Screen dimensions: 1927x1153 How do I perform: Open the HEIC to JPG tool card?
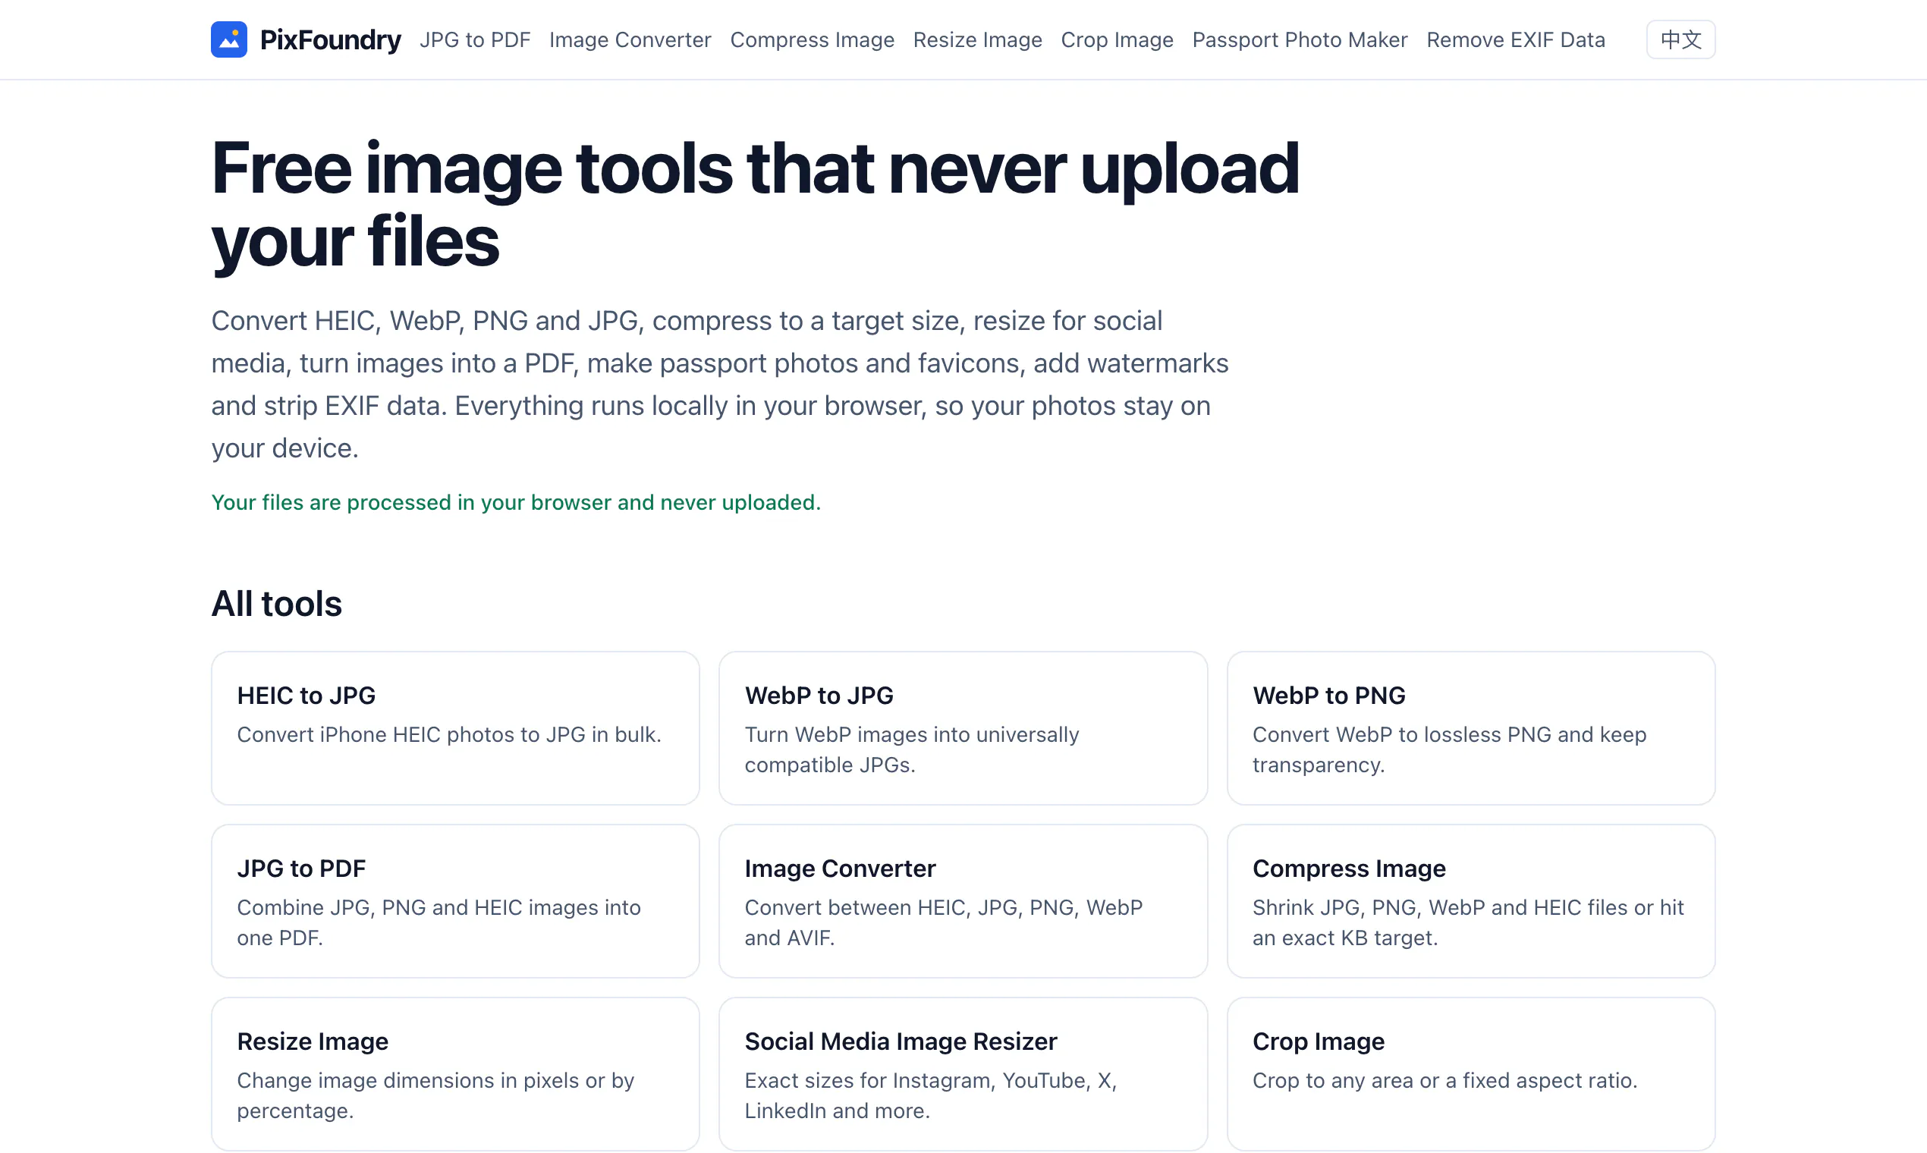pyautogui.click(x=455, y=728)
